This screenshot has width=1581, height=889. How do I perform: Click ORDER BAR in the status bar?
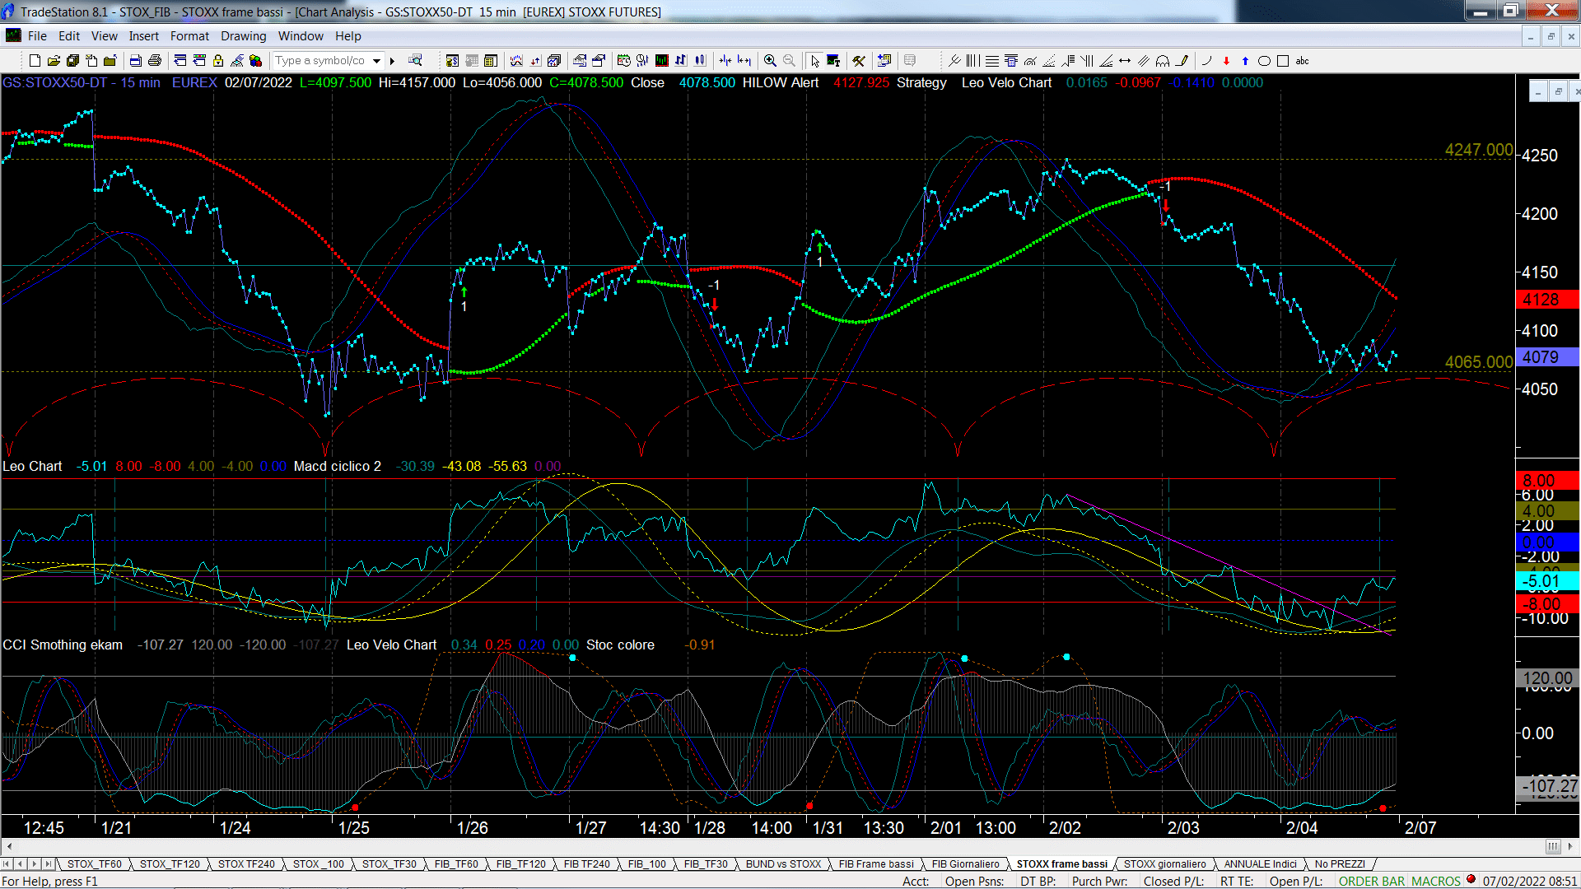(1371, 882)
